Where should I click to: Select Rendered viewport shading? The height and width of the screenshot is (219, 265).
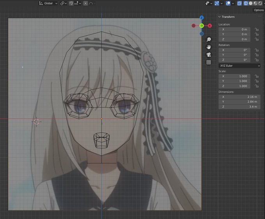tap(260, 3)
